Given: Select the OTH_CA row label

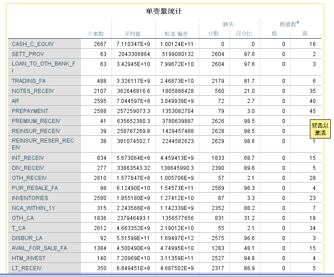Looking at the screenshot, I should point(23,218).
